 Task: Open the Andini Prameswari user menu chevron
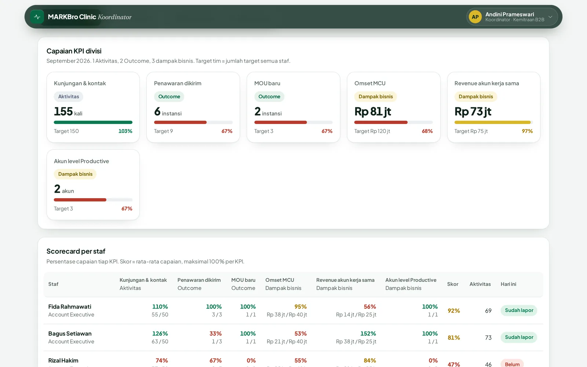(550, 17)
